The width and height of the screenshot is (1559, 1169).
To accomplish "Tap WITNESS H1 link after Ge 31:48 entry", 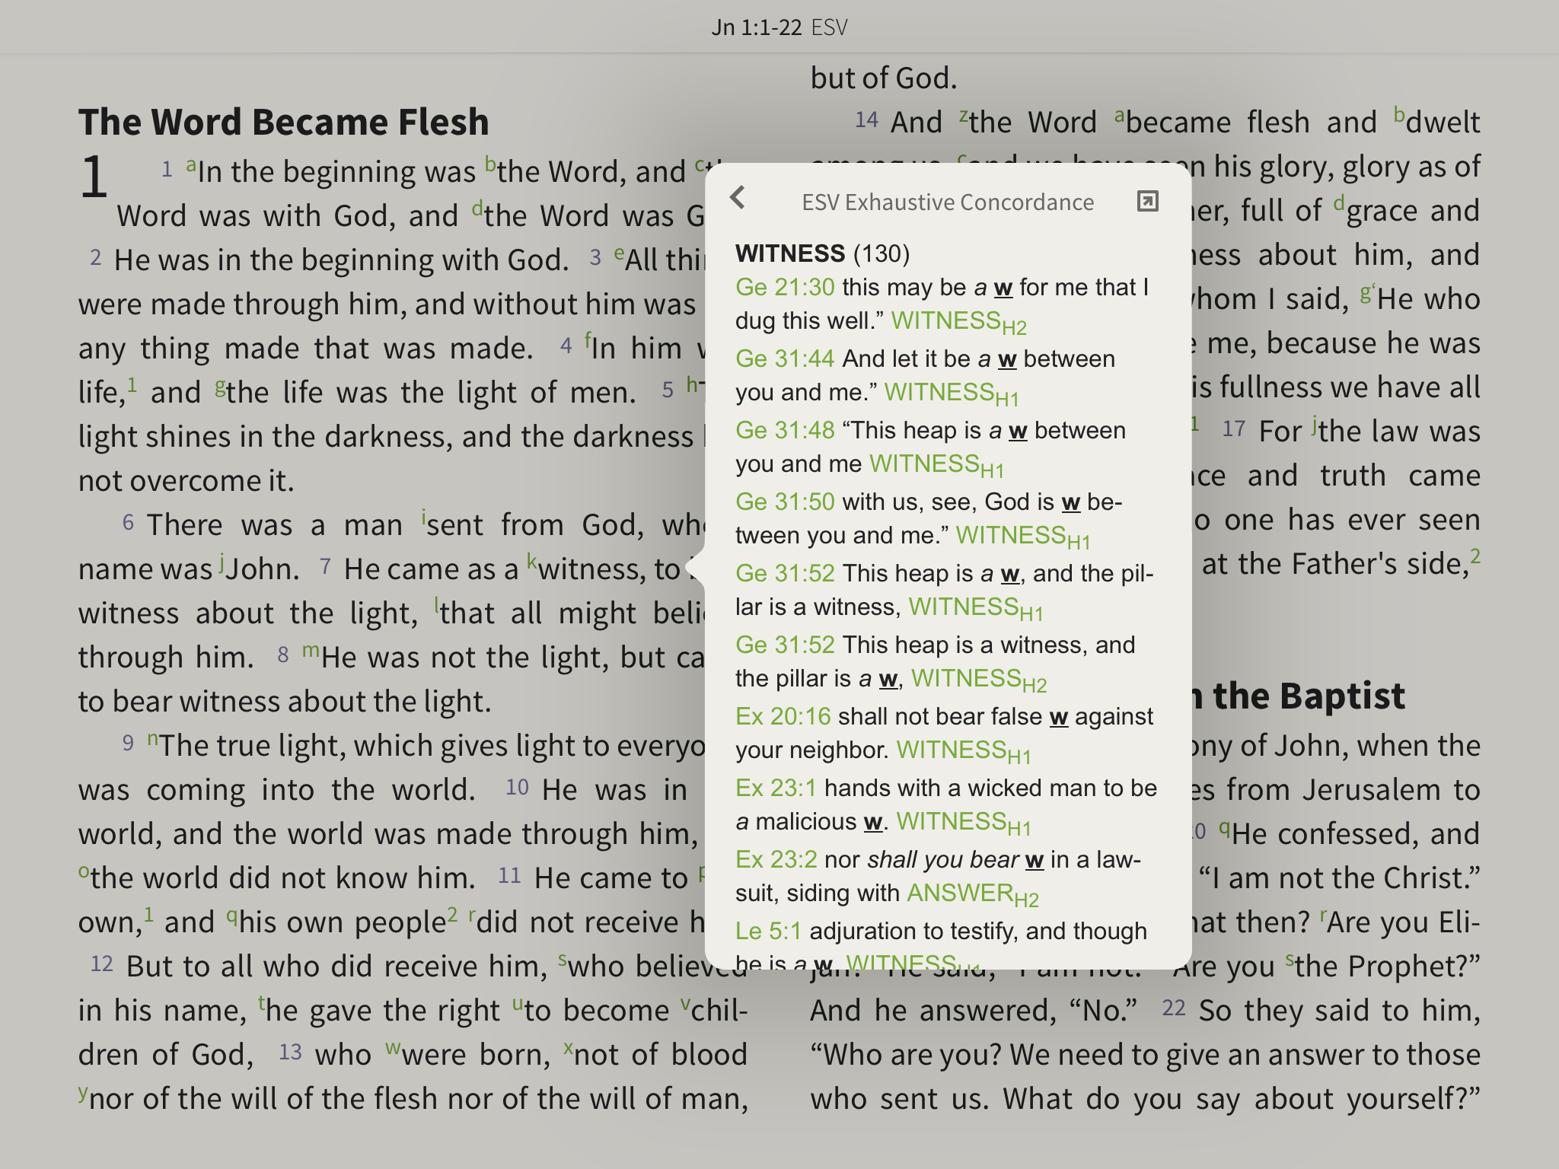I will pyautogui.click(x=936, y=465).
